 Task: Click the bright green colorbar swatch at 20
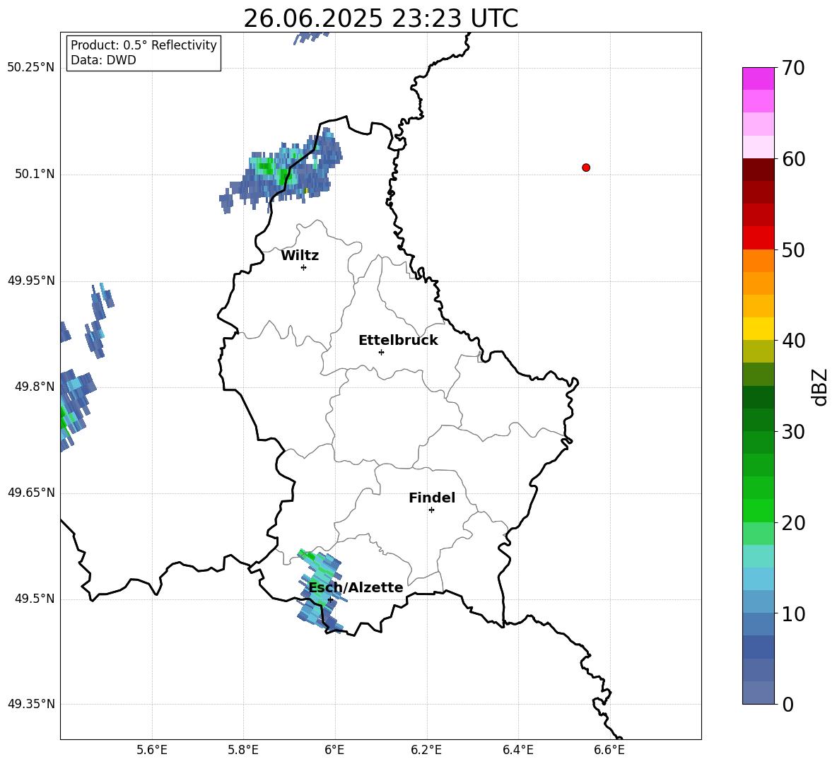point(759,510)
